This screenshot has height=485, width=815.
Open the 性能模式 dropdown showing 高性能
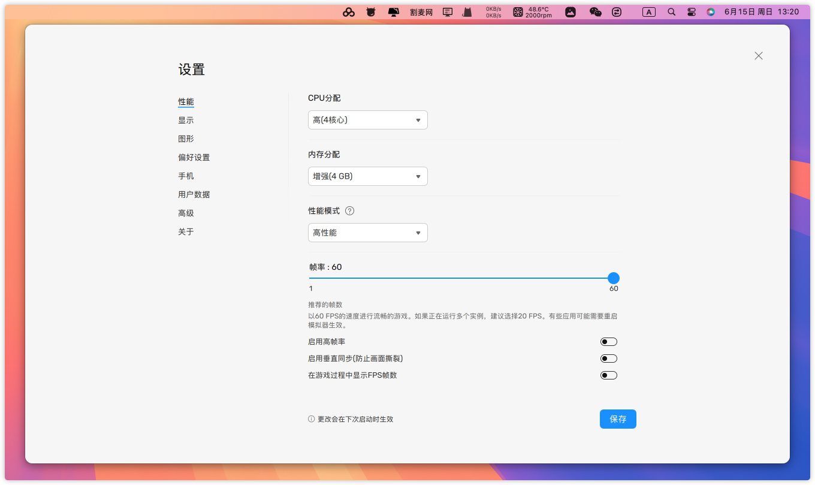tap(367, 233)
